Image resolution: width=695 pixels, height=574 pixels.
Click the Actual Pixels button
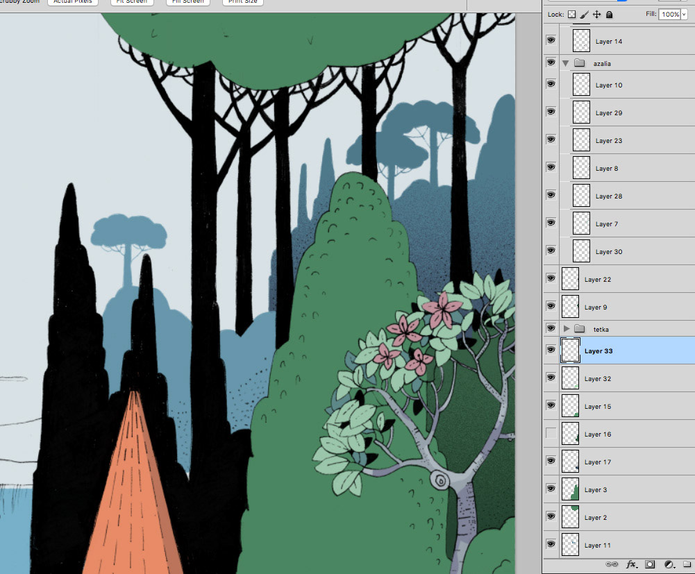pos(73,2)
